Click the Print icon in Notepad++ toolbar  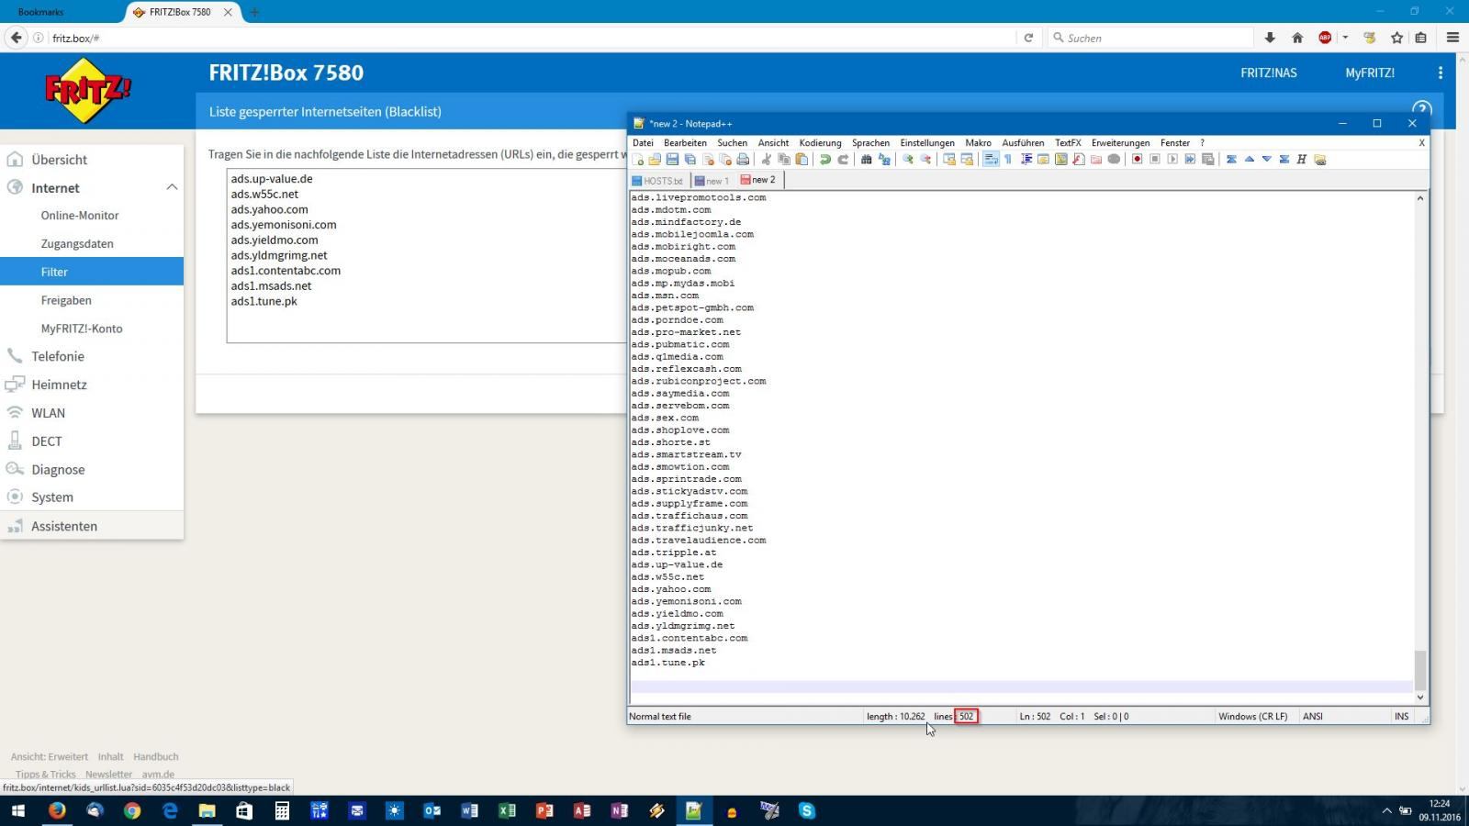point(743,160)
